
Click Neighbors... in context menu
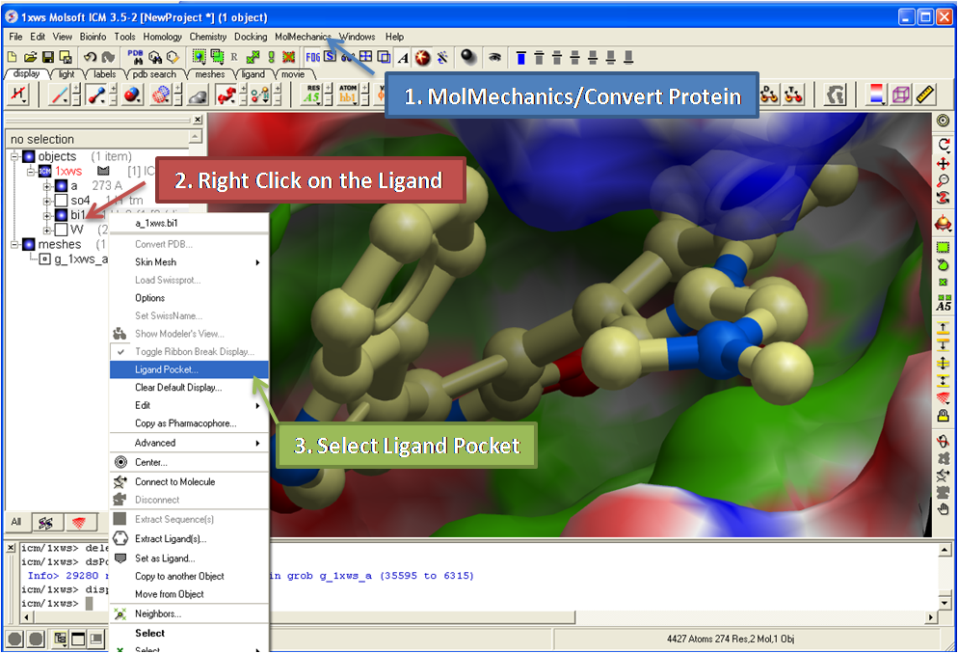pyautogui.click(x=190, y=613)
